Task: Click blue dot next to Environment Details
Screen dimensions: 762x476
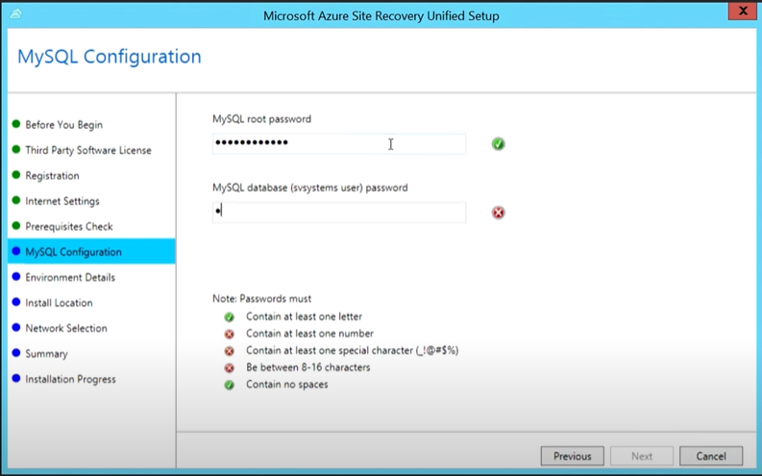Action: tap(16, 276)
